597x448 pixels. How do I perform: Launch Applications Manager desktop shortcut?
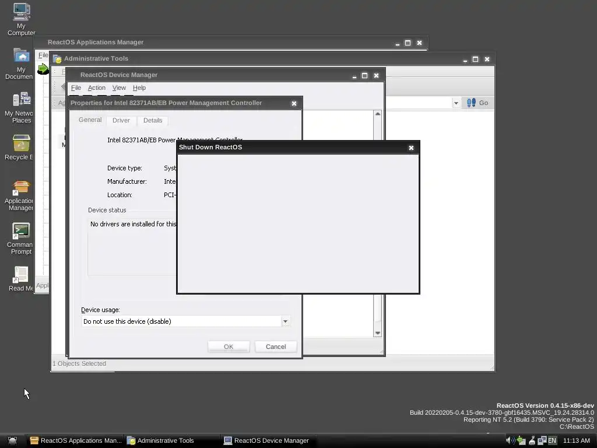[x=20, y=195]
